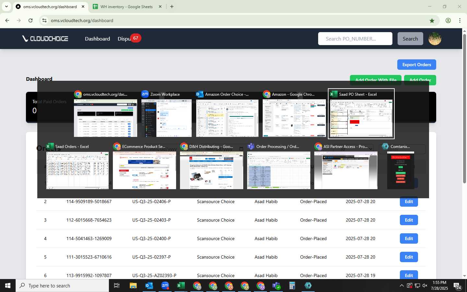Viewport: 467px width, 292px height.
Task: Select order ID 113-9915992-1097807
Action: tap(89, 275)
